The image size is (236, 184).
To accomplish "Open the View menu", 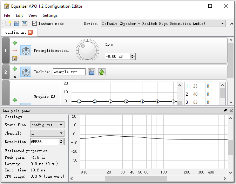I will pos(33,15).
